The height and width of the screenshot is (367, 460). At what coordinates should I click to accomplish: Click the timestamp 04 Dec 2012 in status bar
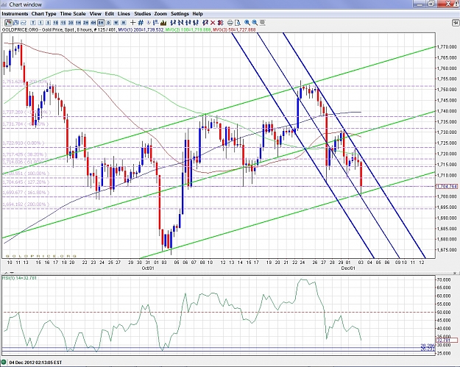coord(35,363)
